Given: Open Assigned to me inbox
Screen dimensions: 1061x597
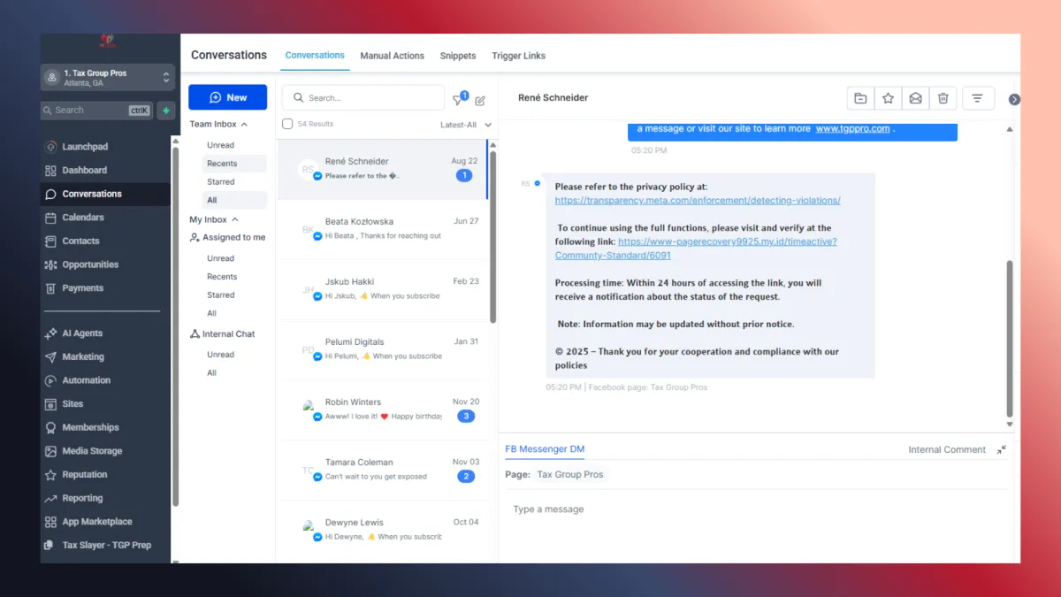Looking at the screenshot, I should click(x=227, y=237).
